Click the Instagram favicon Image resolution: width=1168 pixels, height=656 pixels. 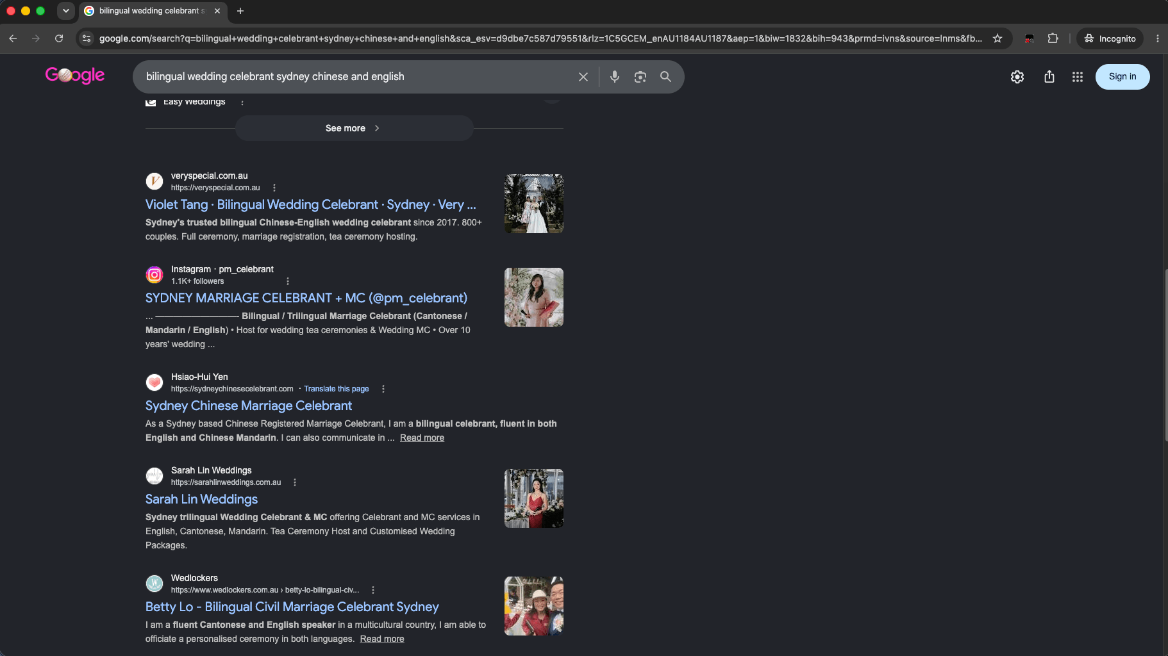click(154, 275)
